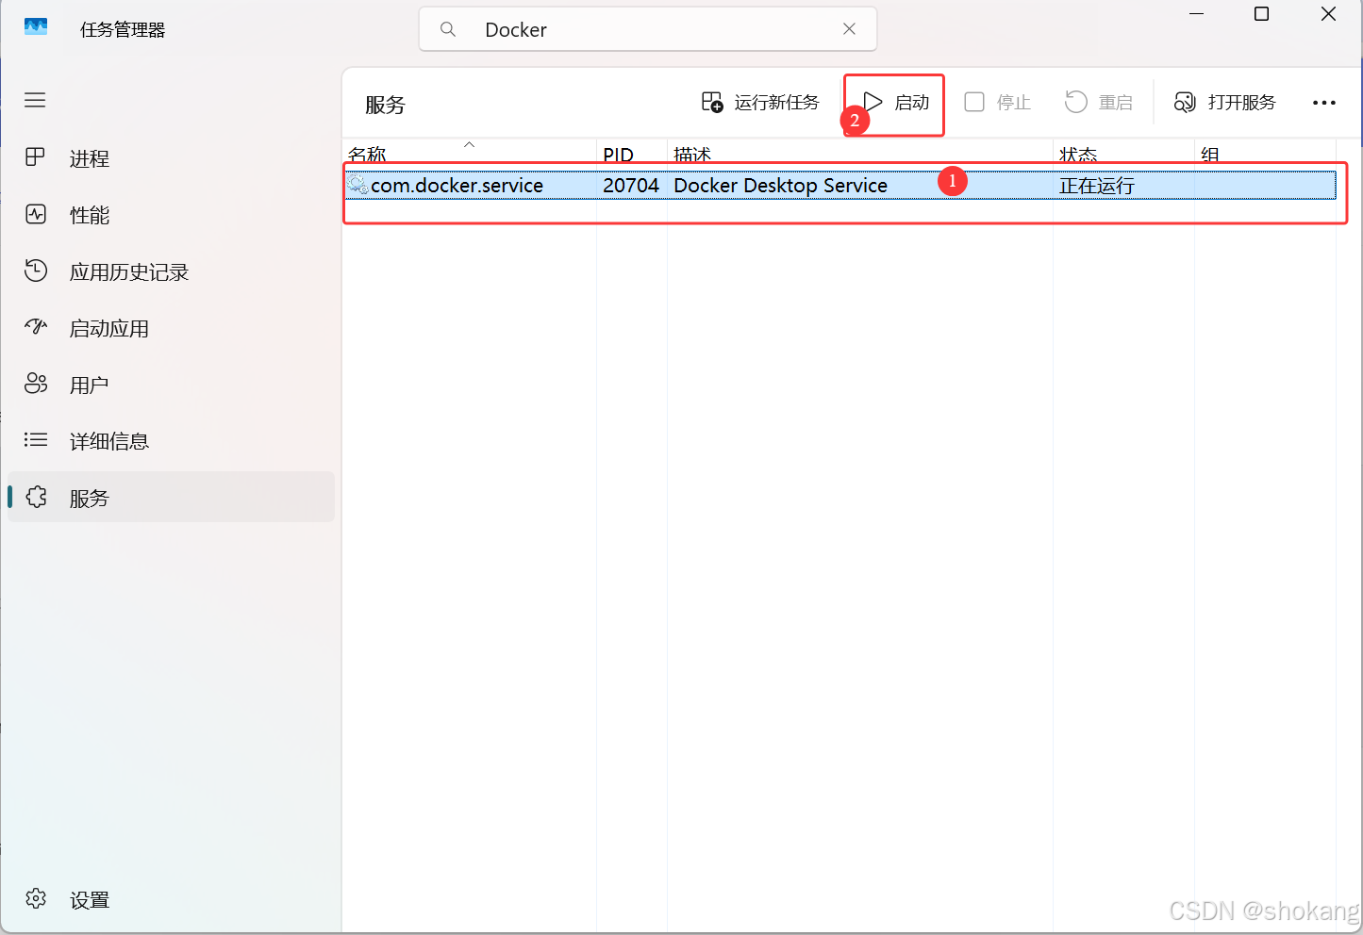Open the 启动应用 (Startup apps) page
Screen dimensions: 1363x935
[110, 328]
